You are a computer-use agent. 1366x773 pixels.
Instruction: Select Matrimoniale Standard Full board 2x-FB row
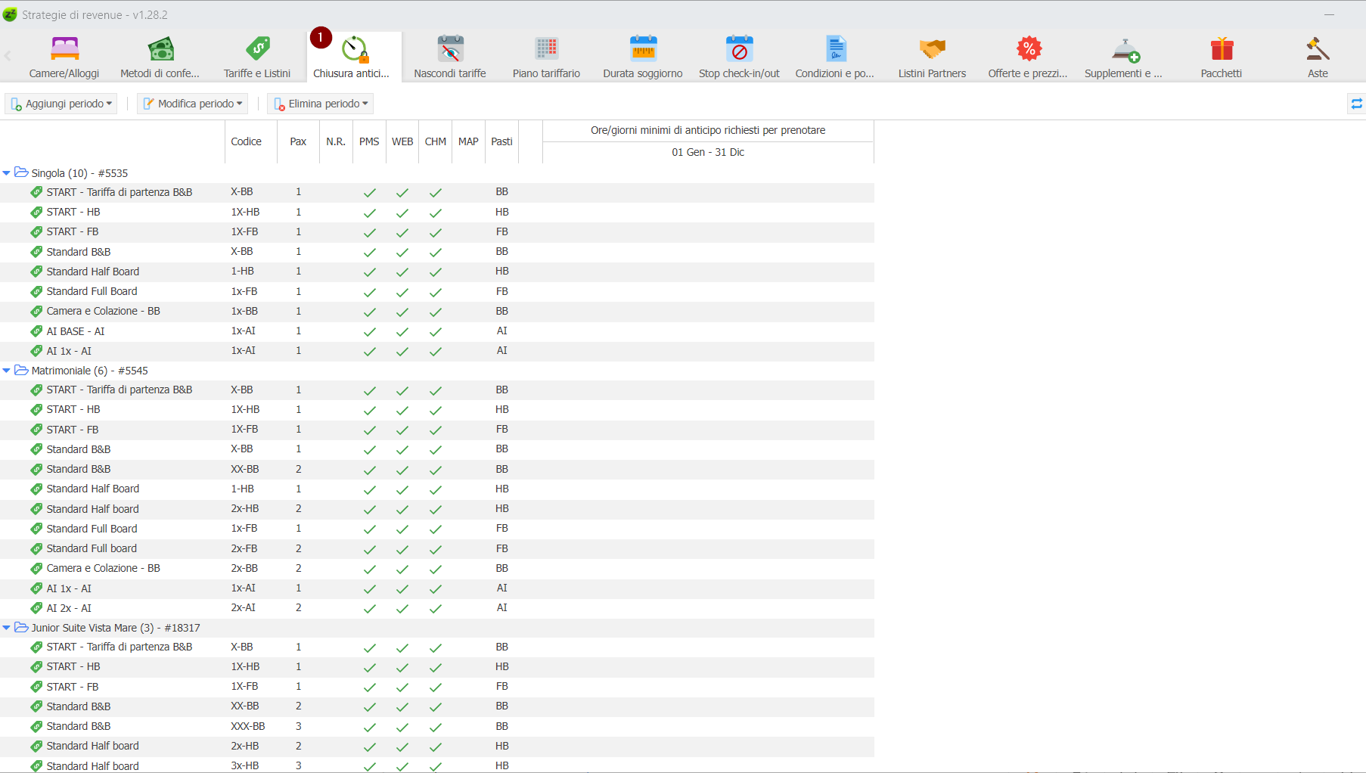(x=437, y=548)
